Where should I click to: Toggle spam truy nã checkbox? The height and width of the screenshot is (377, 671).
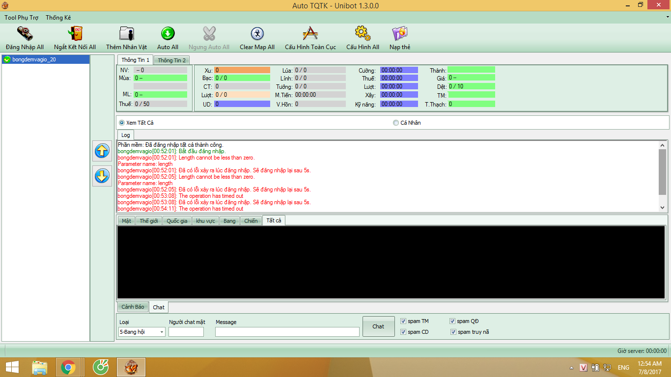tap(452, 332)
